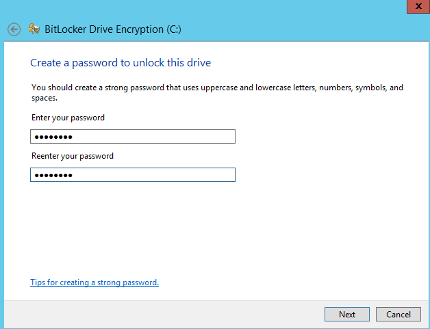The width and height of the screenshot is (430, 329).
Task: Click blank white area below the password fields
Action: click(205, 226)
